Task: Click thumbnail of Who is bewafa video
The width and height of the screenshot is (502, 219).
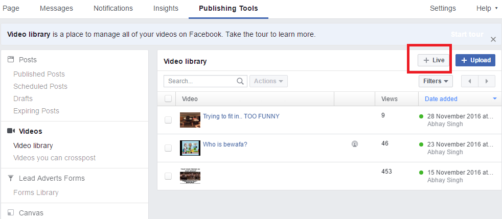Action: [x=190, y=148]
